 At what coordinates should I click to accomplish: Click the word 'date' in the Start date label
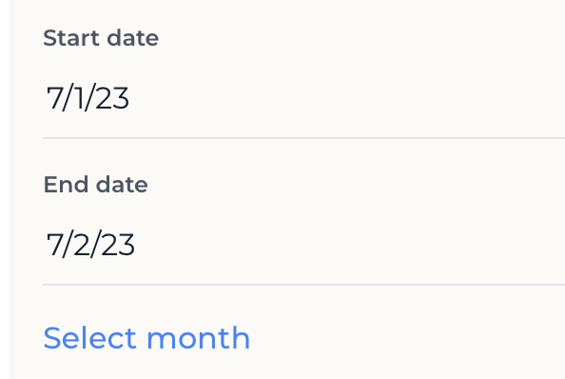132,37
